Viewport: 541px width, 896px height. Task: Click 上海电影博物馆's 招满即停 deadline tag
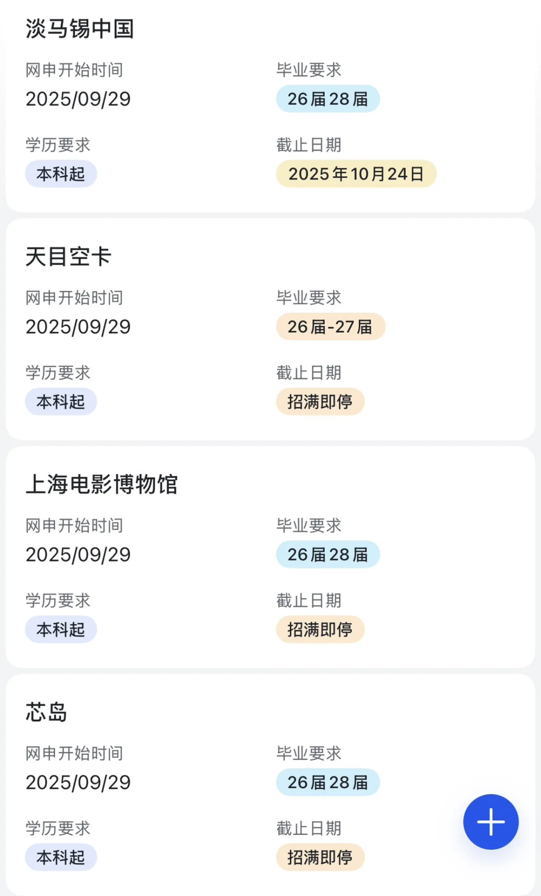[x=320, y=629]
